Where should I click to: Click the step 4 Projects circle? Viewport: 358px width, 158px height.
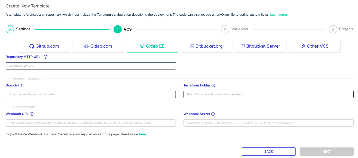(333, 29)
